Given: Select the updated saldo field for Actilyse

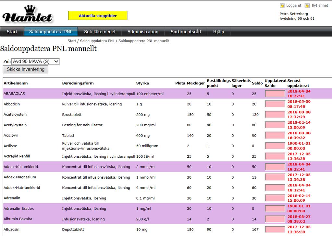Looking at the screenshot, I should tap(275, 146).
